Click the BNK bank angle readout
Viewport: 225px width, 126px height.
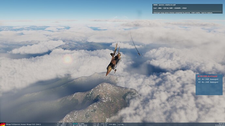tap(97, 125)
